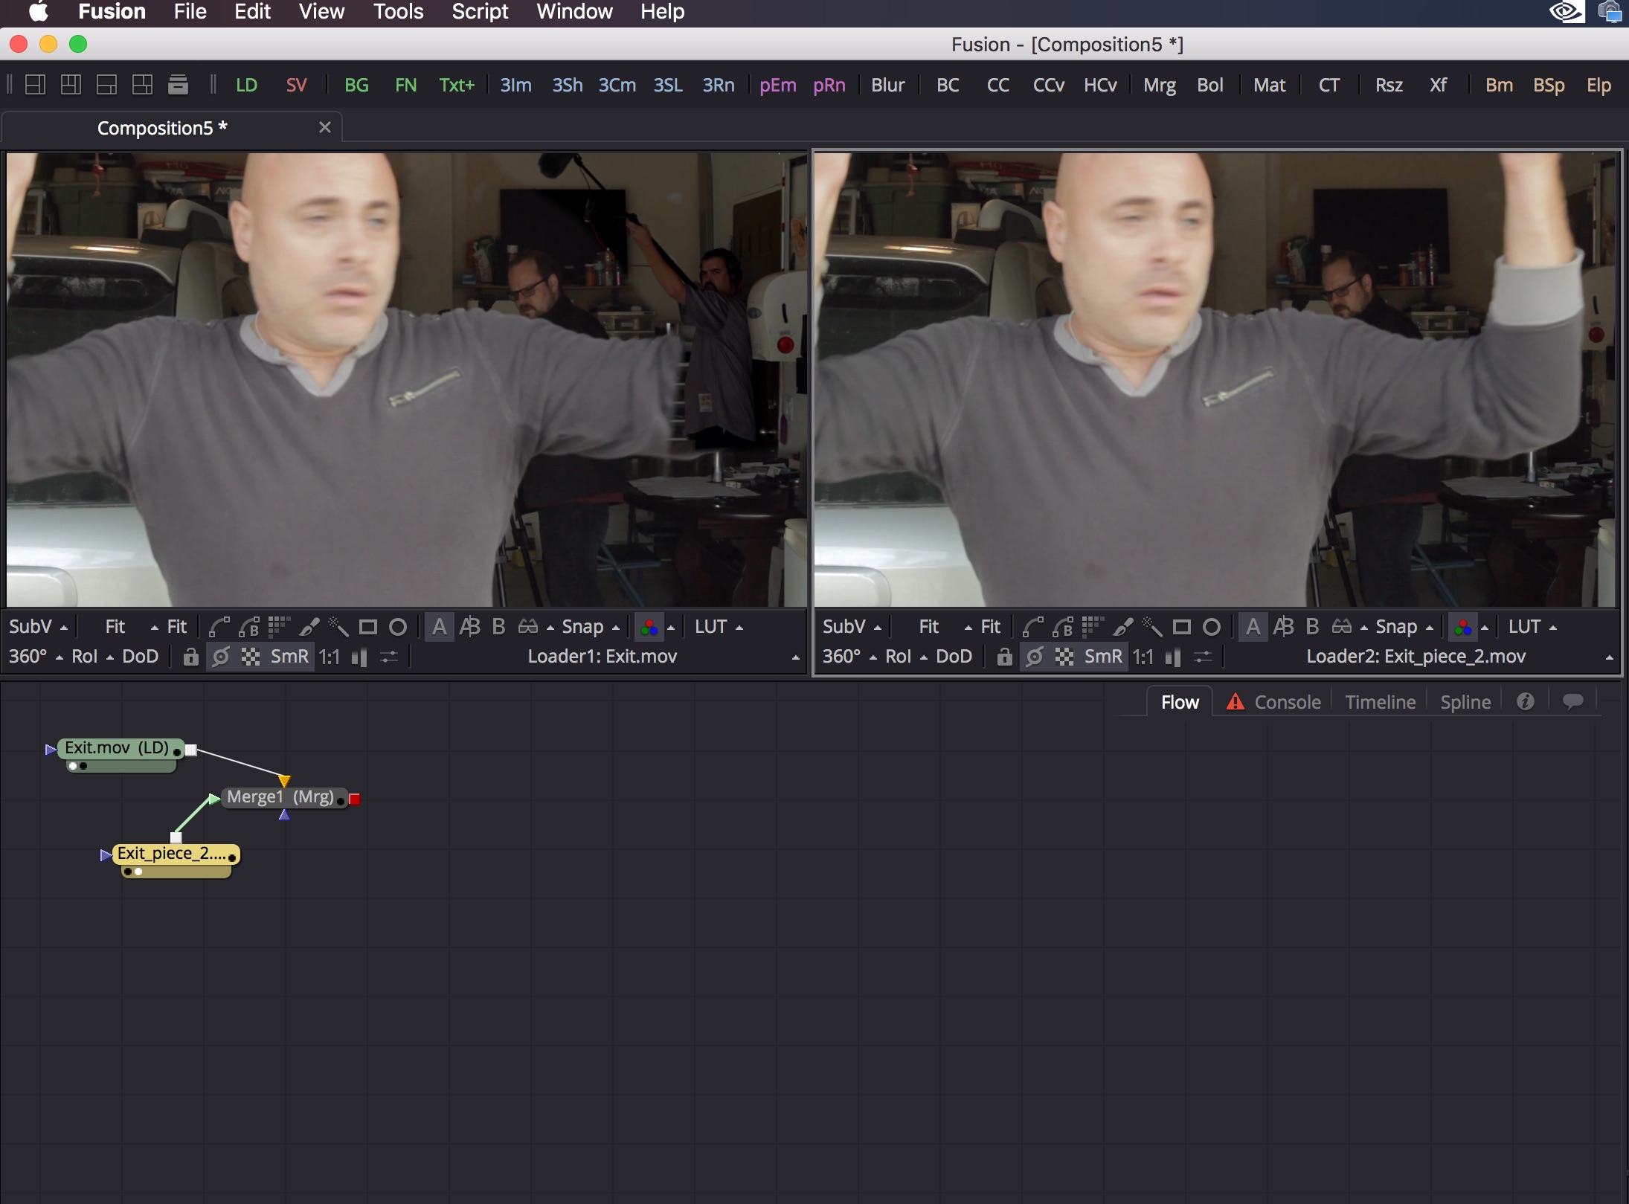This screenshot has height=1204, width=1629.
Task: Toggle A/B split view in Loader1 viewer
Action: point(469,627)
